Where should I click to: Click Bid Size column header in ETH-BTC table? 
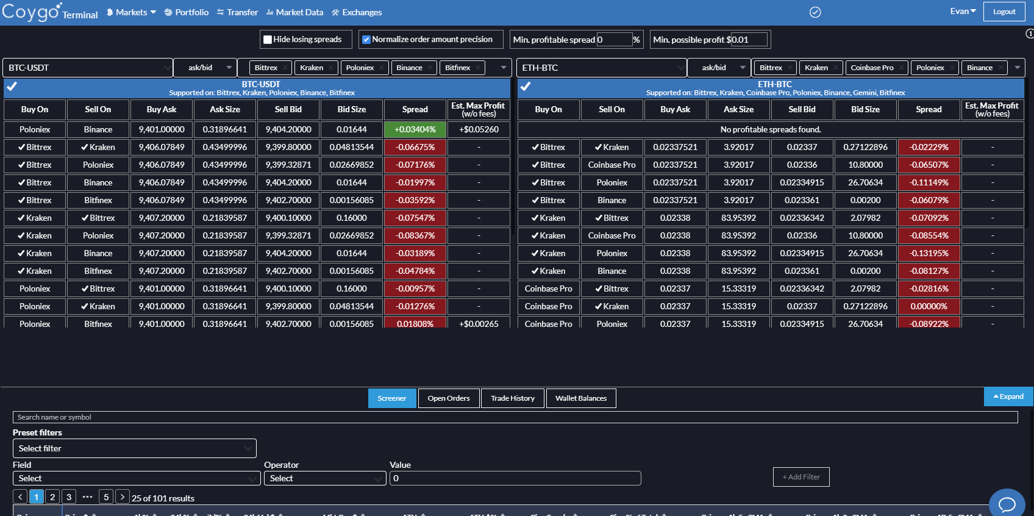pyautogui.click(x=866, y=110)
